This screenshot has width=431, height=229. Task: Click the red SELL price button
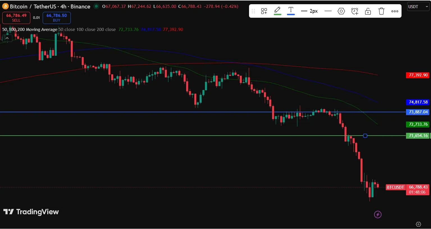[16, 18]
